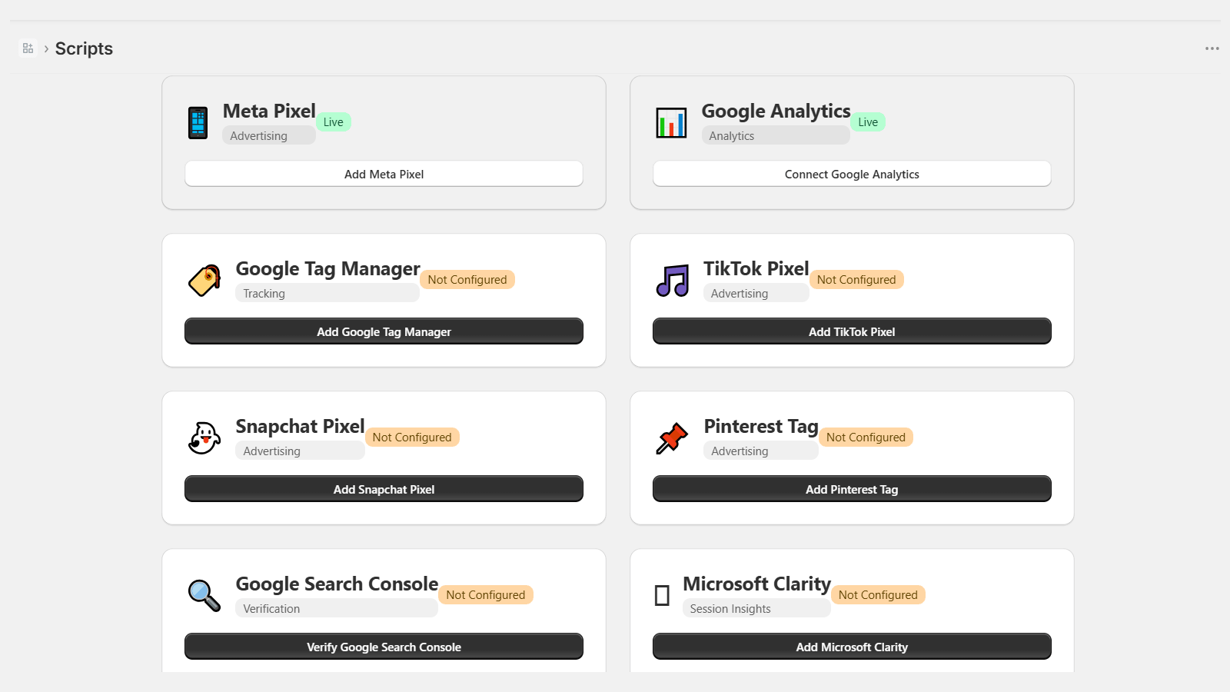The height and width of the screenshot is (692, 1230).
Task: Click the Live badge on Google Analytics
Action: 868,121
